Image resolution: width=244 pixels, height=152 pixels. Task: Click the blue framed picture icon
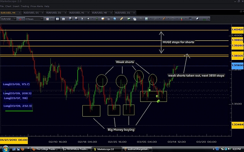click(x=146, y=19)
